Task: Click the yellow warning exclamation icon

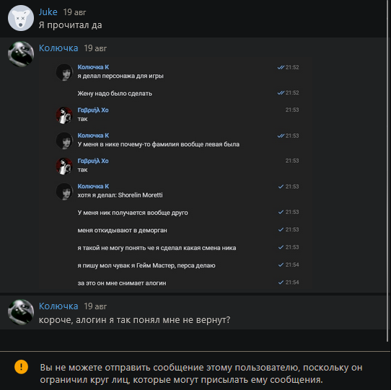Action: pos(21,367)
